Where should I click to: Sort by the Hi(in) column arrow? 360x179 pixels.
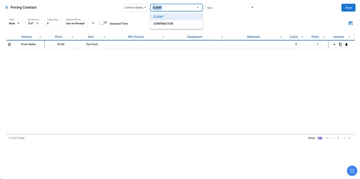[324, 37]
